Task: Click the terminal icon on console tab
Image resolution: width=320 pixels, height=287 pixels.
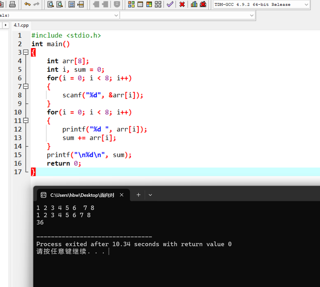Action: (x=44, y=195)
